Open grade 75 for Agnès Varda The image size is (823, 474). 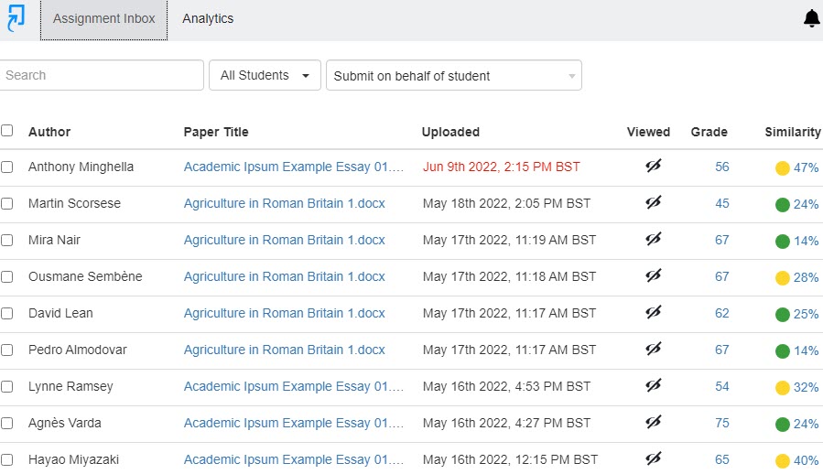pos(721,423)
